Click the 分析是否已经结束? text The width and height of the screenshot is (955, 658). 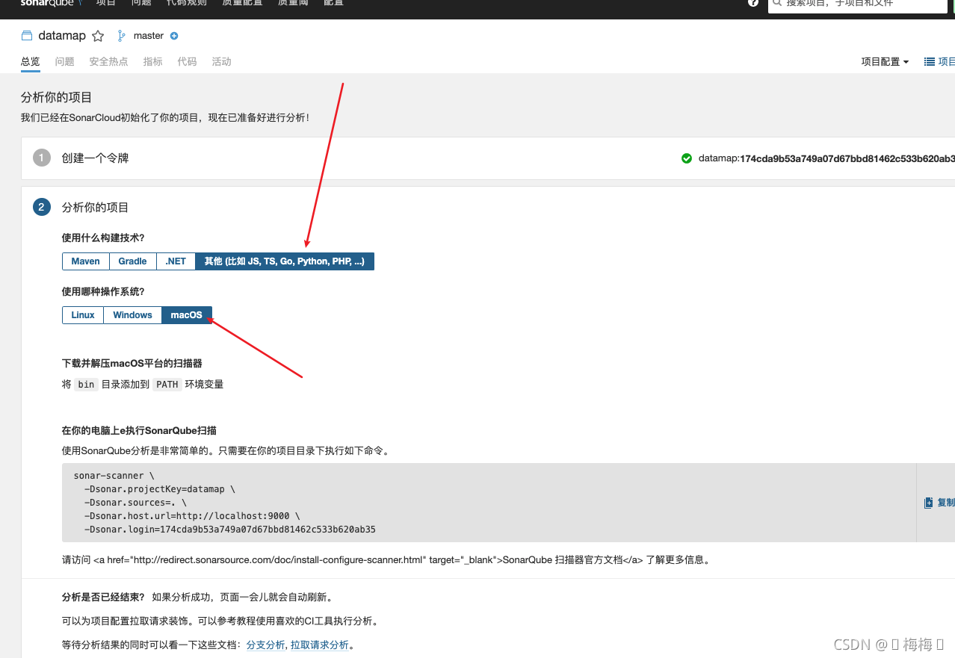[103, 598]
